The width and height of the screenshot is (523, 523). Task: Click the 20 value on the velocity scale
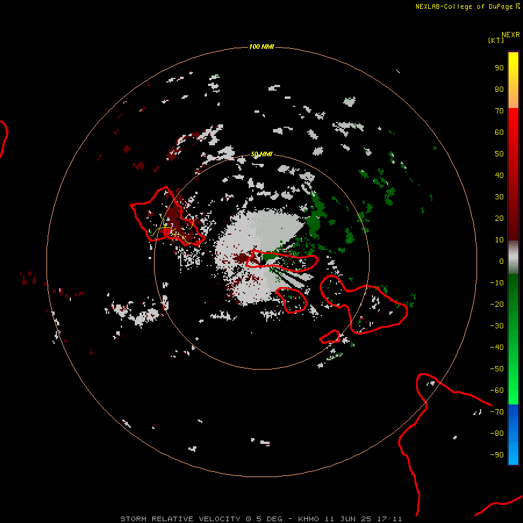pyautogui.click(x=499, y=218)
